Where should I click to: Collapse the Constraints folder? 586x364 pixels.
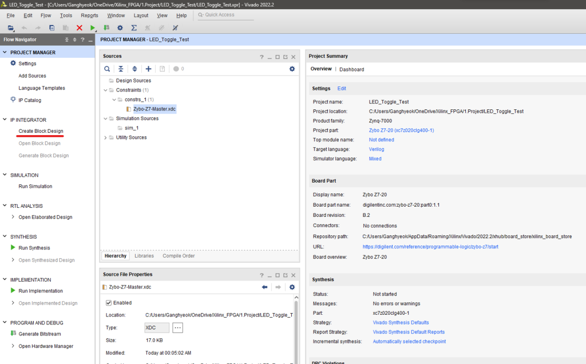point(105,90)
